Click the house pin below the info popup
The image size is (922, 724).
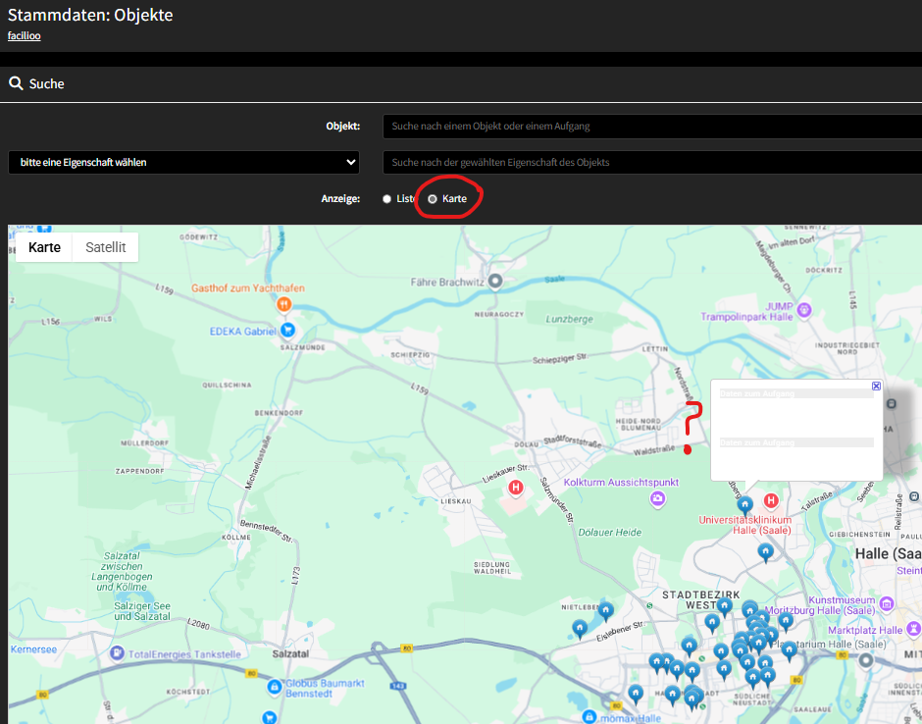point(744,504)
